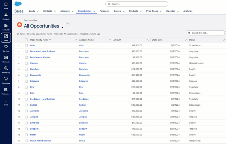Open the Divanoodle account link
Screen dimensions: 226x144
pyautogui.click(x=84, y=75)
